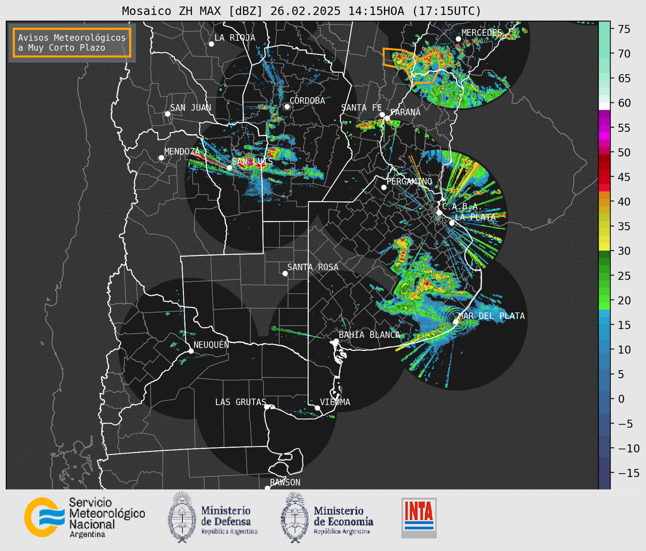This screenshot has width=646, height=551.
Task: Click the NEUQUÉN city marker dot
Action: [x=191, y=351]
